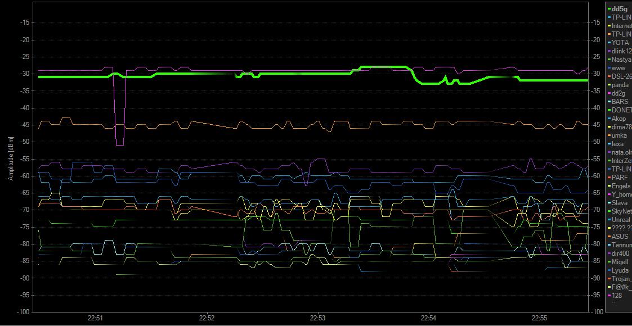
Task: Select the umka legend entry
Action: coord(618,135)
